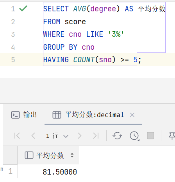Open the 输出 console tab
Screen dimensions: 175x182
(24, 115)
